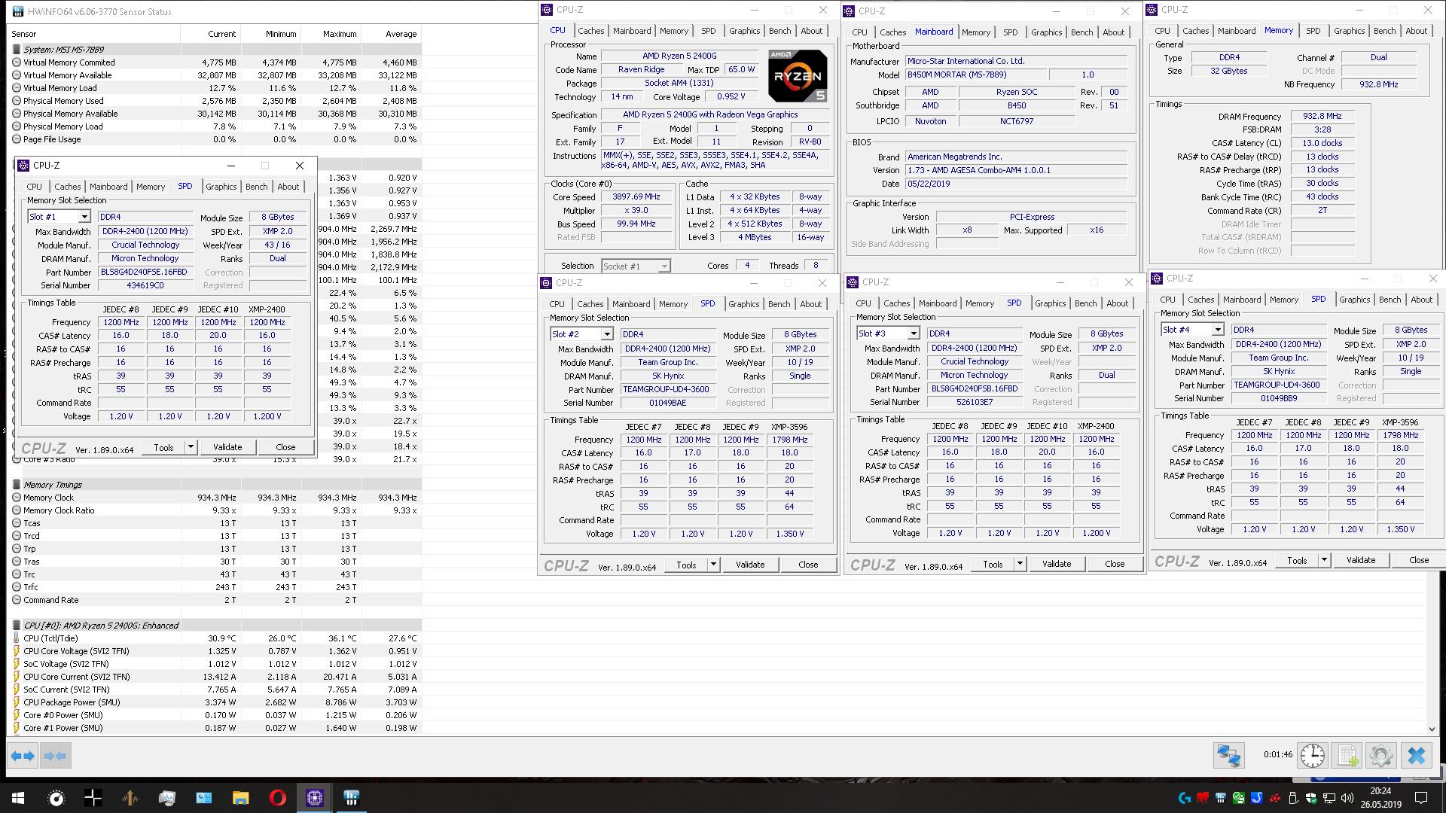Viewport: 1446px width, 813px height.
Task: Click the network remote monitoring icon
Action: (x=1228, y=755)
